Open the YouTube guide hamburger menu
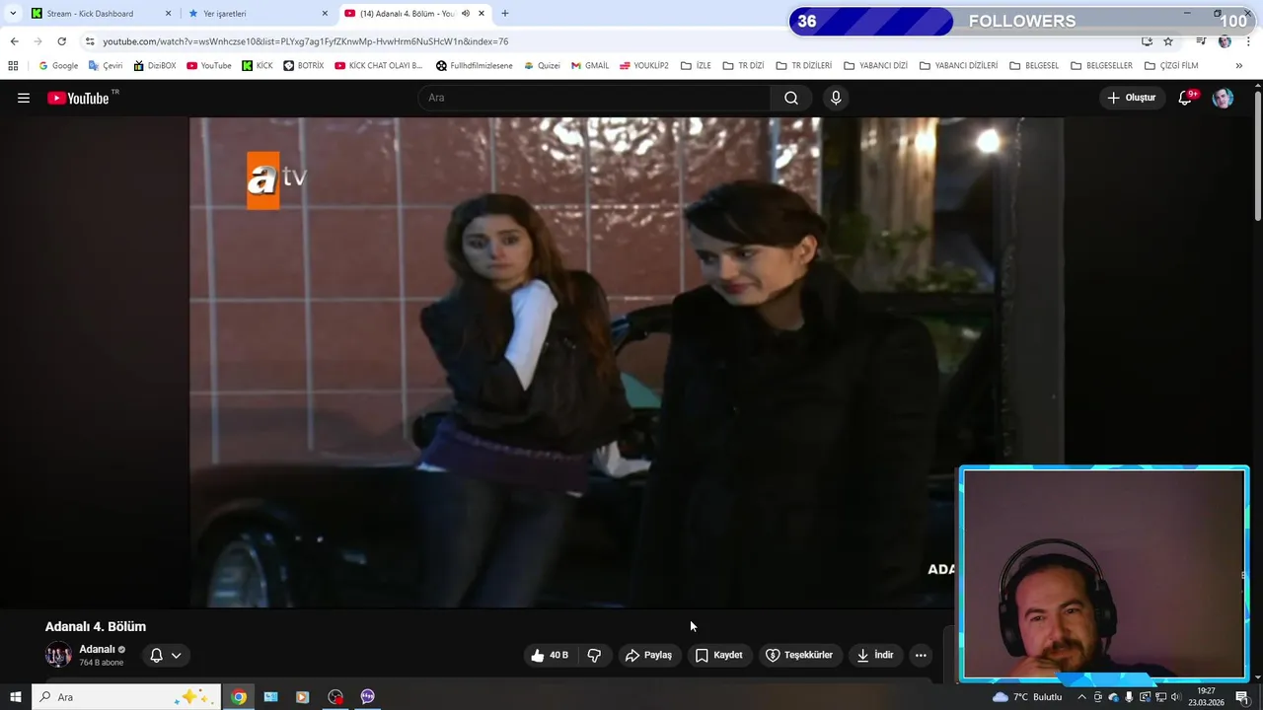Image resolution: width=1263 pixels, height=710 pixels. [x=24, y=98]
